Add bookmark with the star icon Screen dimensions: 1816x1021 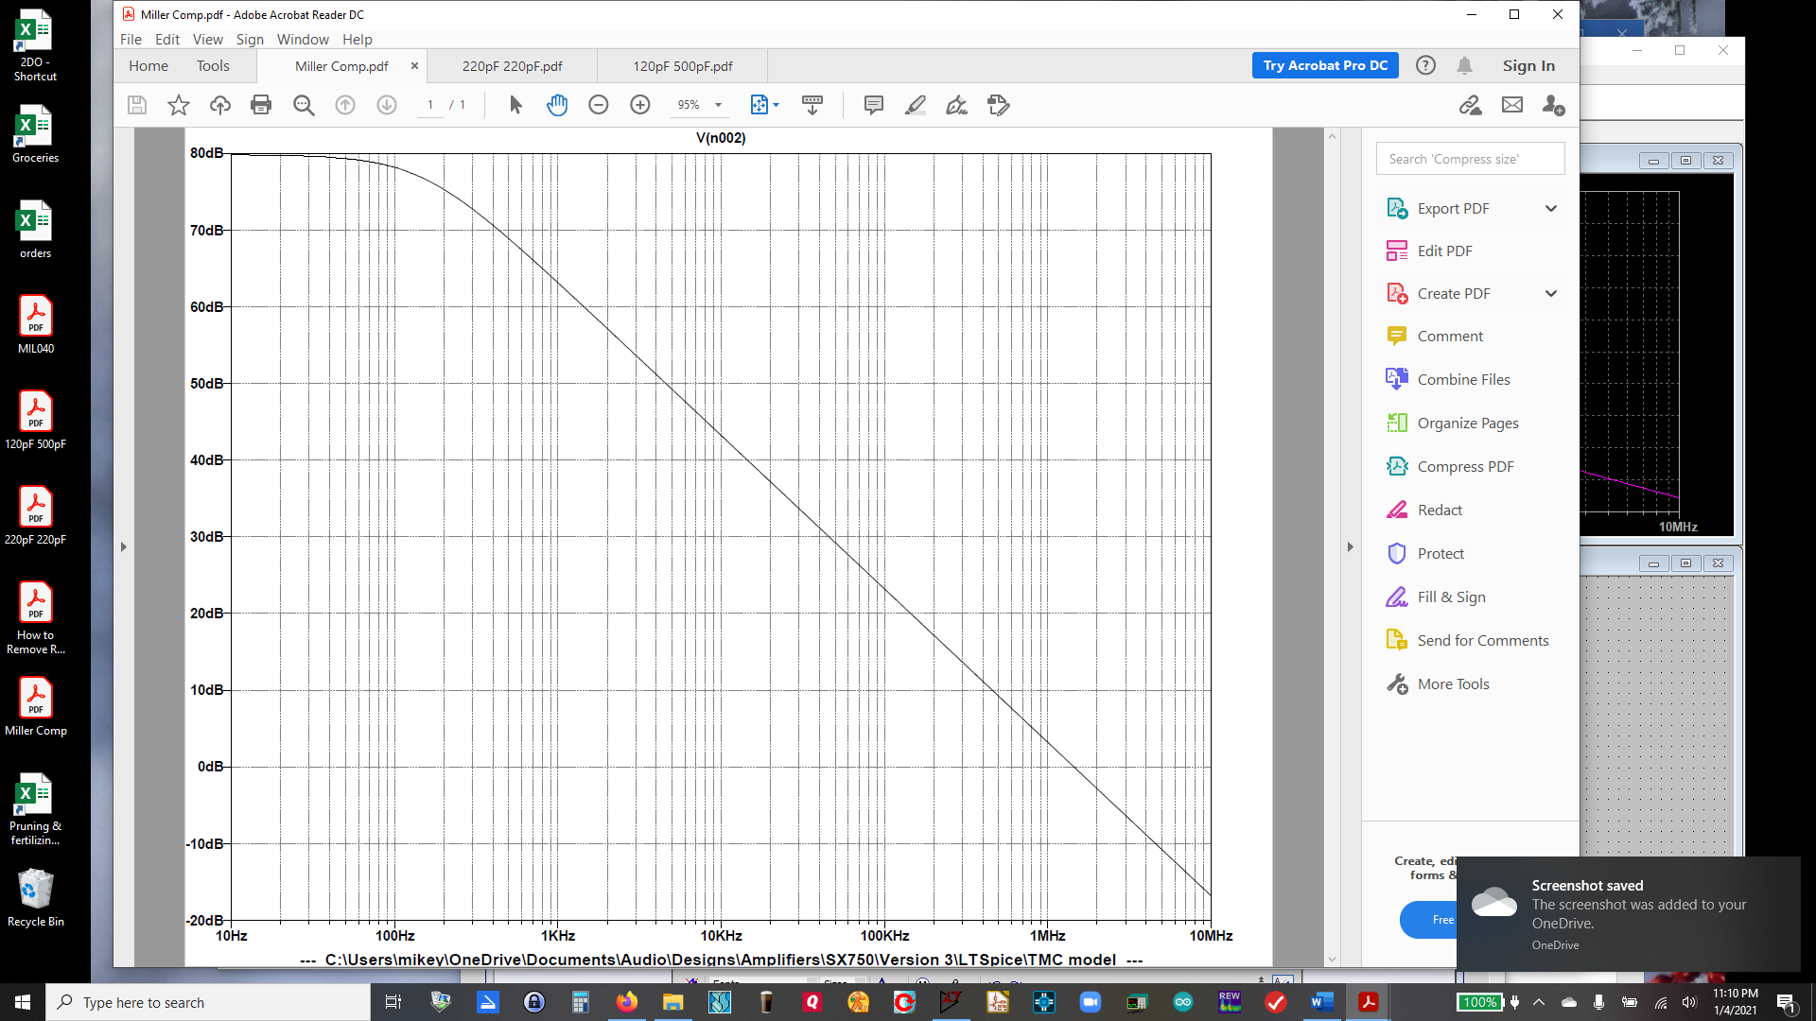point(179,105)
